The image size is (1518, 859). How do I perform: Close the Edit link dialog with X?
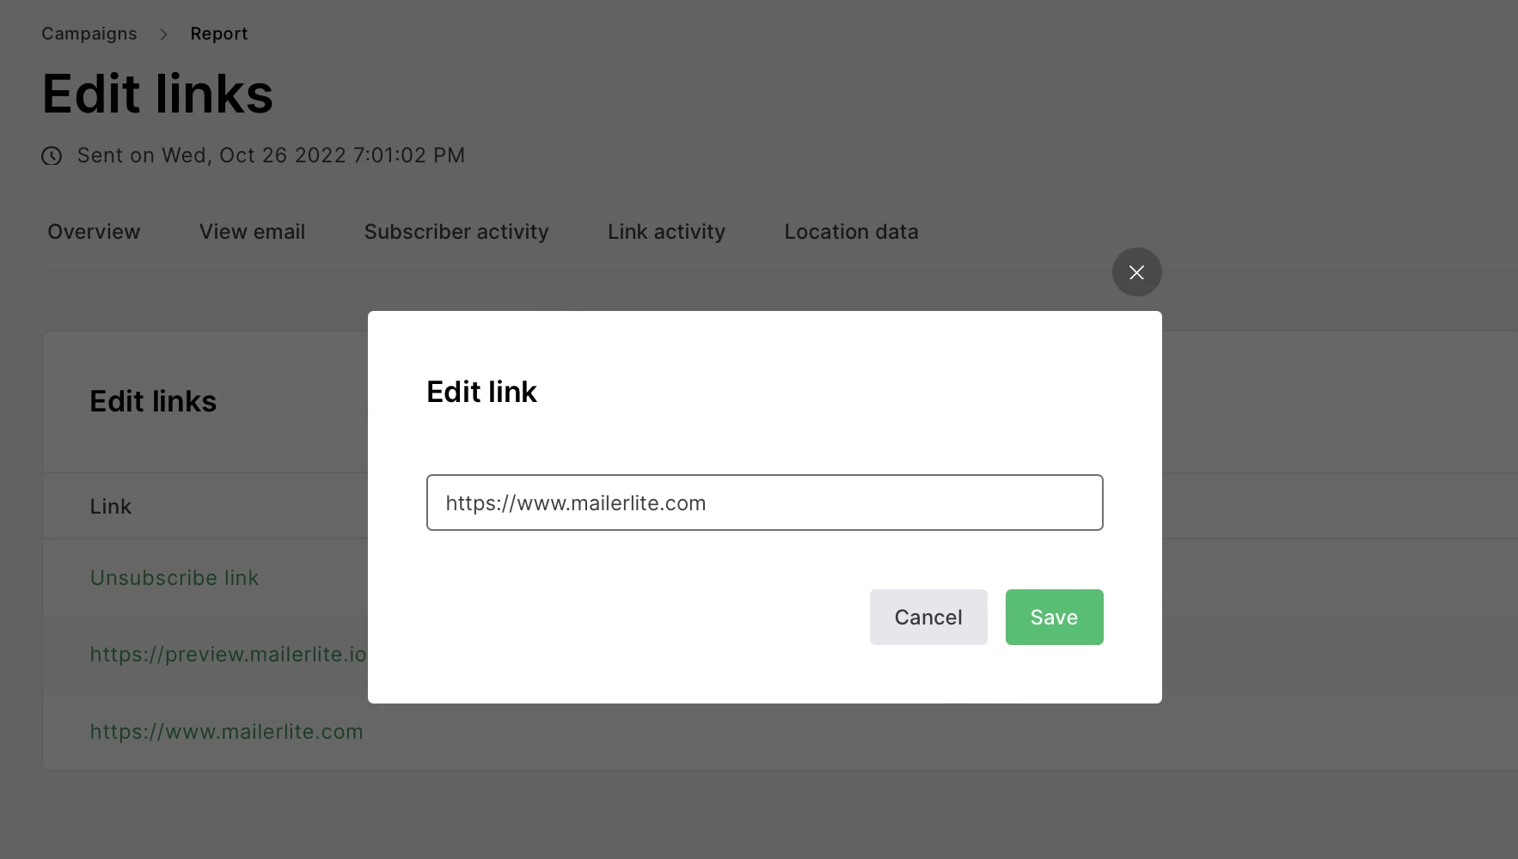coord(1136,272)
